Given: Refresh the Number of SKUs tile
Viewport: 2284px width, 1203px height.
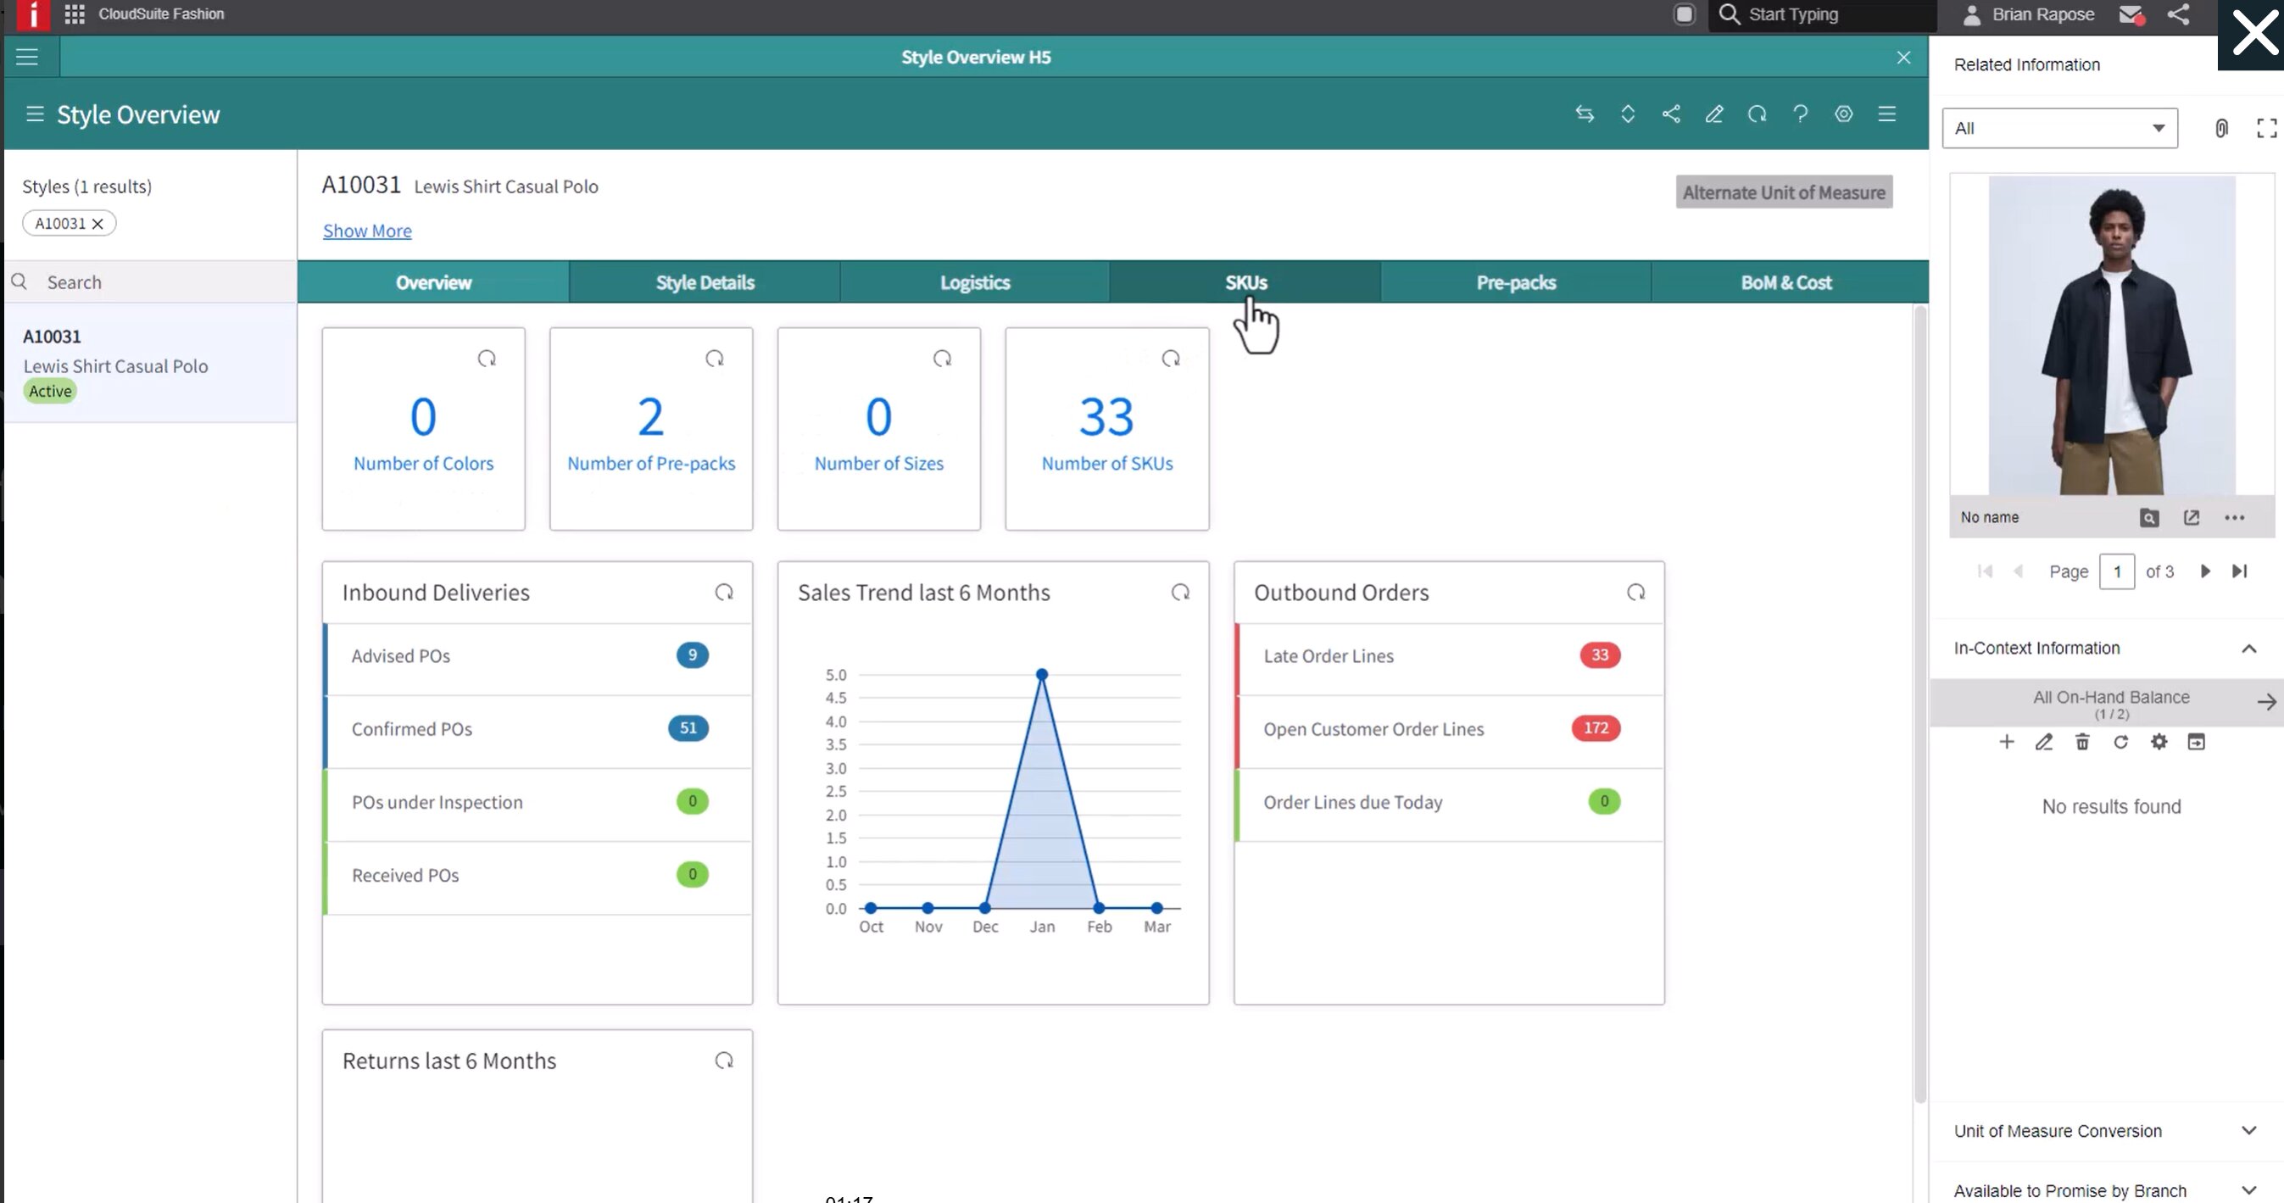Looking at the screenshot, I should (1170, 359).
